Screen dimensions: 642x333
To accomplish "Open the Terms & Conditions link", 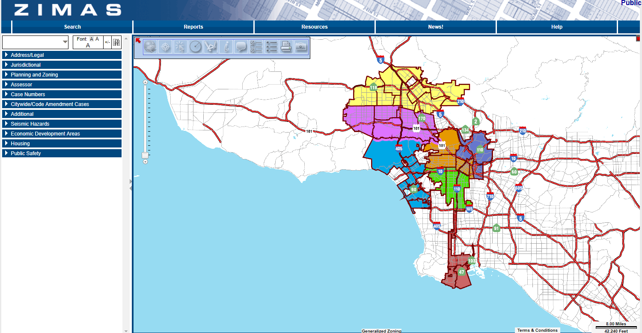I will click(x=537, y=330).
